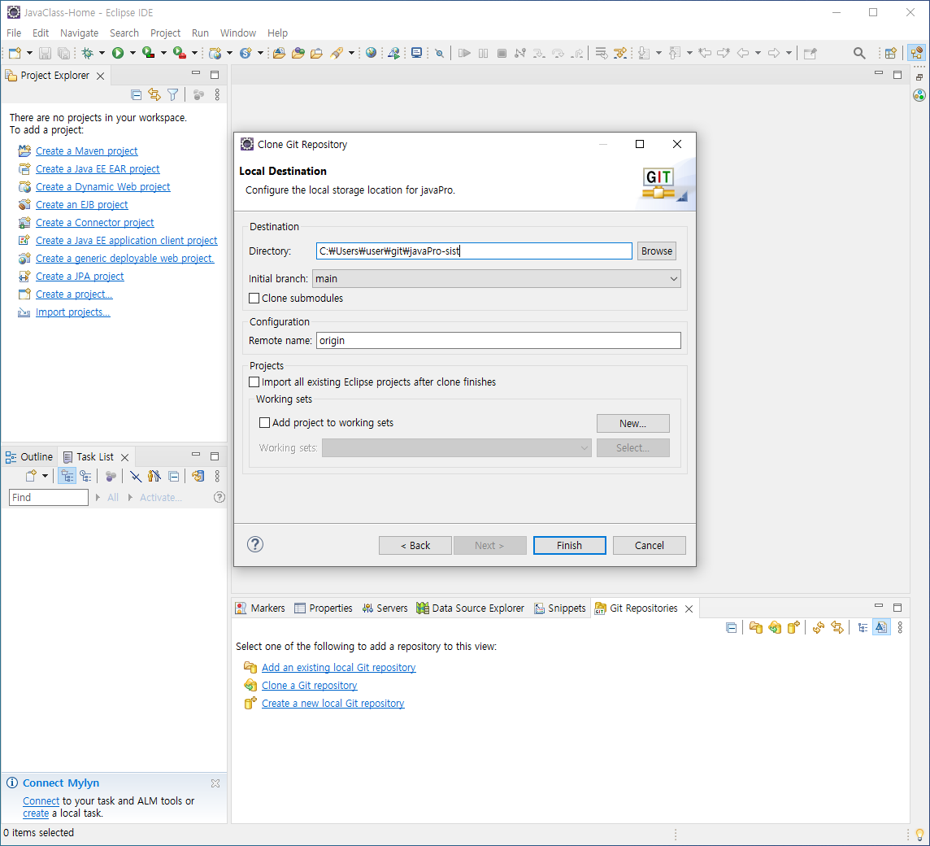Screen dimensions: 930x846
Task: Click the green Run button icon
Action: pos(118,53)
